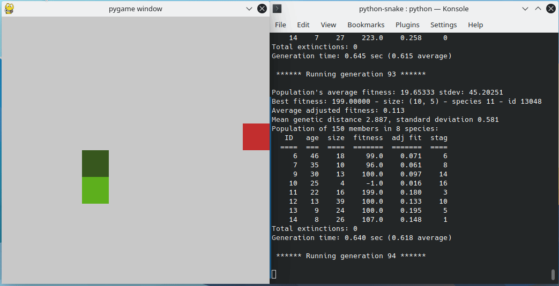
Task: Click the "Running generation 93" line
Action: 351,74
